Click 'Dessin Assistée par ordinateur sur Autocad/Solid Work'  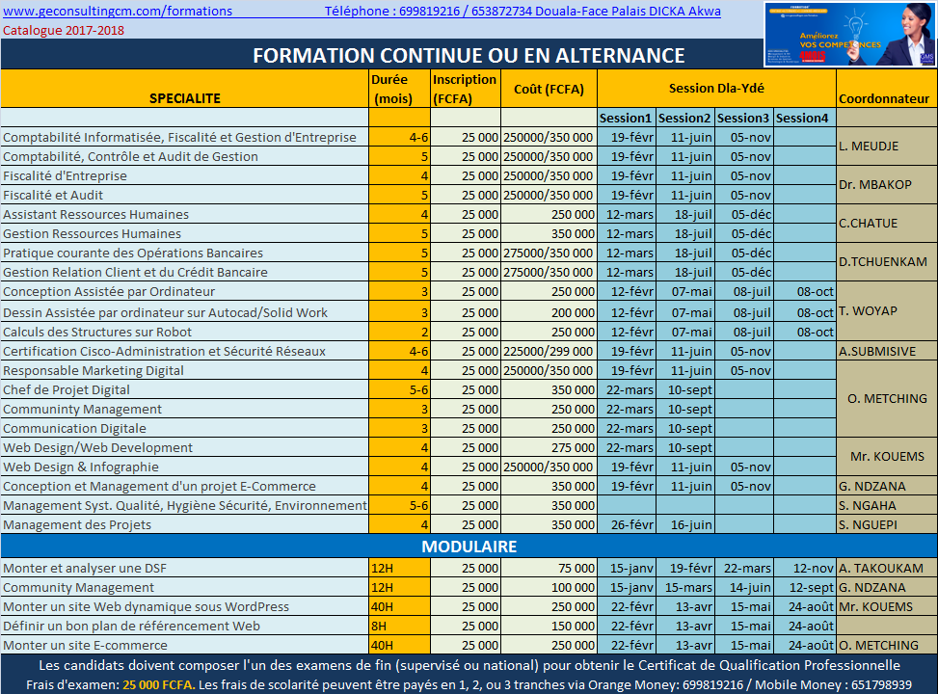coord(185,312)
